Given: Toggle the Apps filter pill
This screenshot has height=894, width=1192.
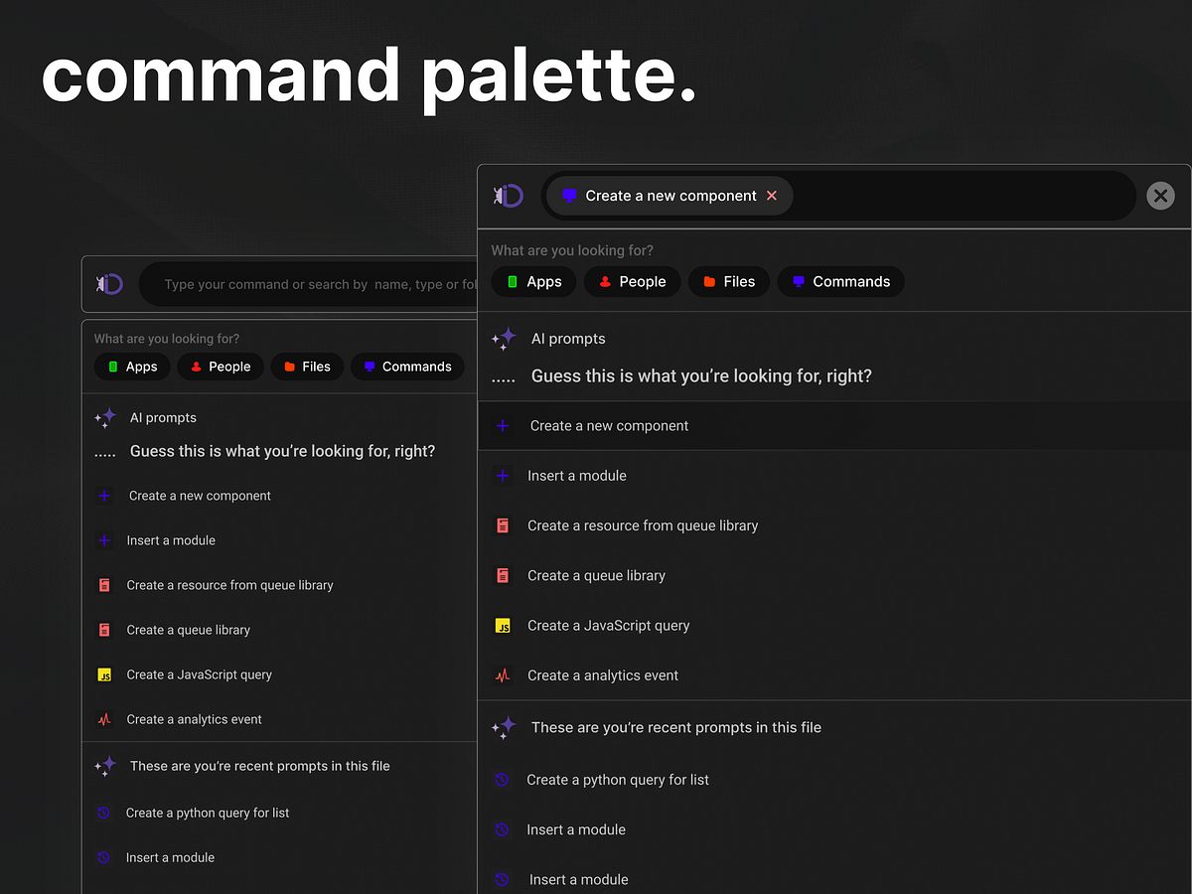Looking at the screenshot, I should pyautogui.click(x=533, y=281).
